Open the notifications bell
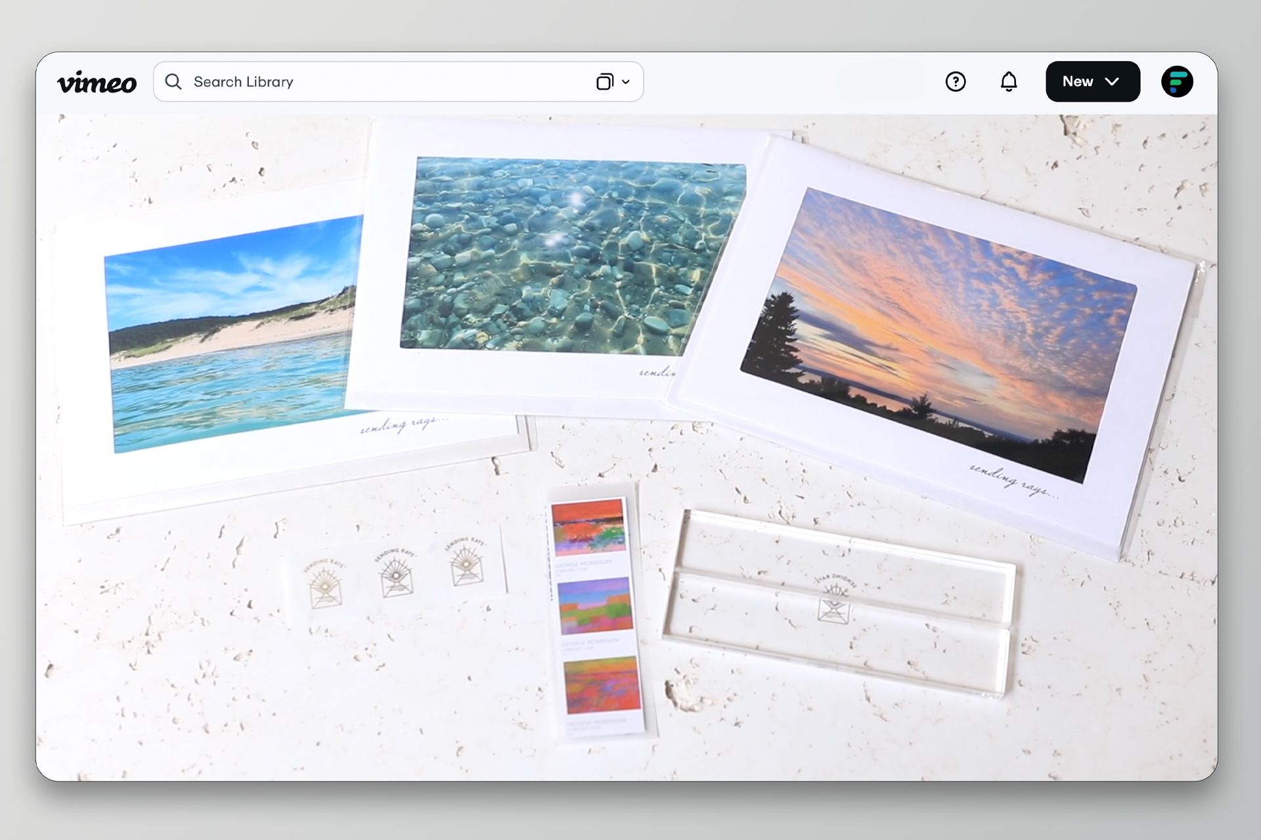This screenshot has width=1261, height=840. pos(1009,81)
